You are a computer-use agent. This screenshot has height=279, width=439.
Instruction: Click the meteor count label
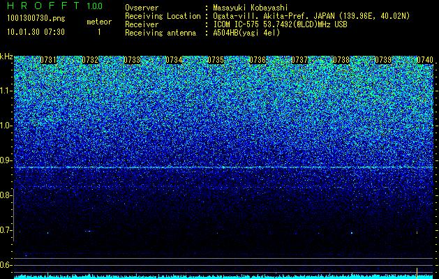(99, 22)
